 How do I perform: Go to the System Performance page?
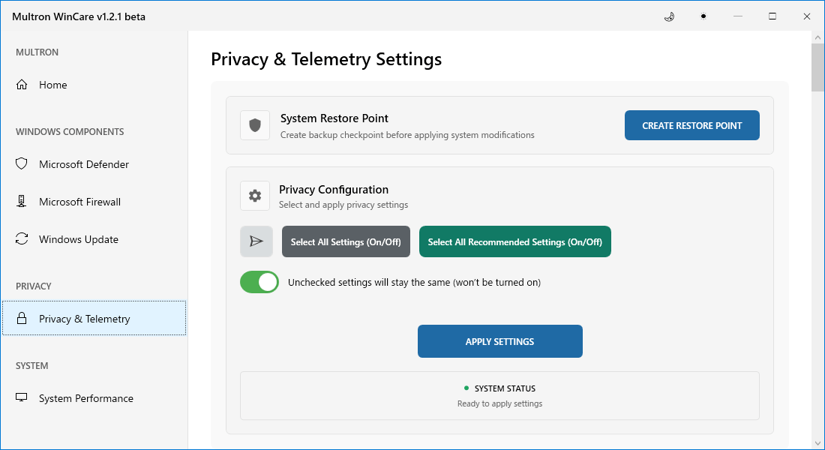pos(85,398)
